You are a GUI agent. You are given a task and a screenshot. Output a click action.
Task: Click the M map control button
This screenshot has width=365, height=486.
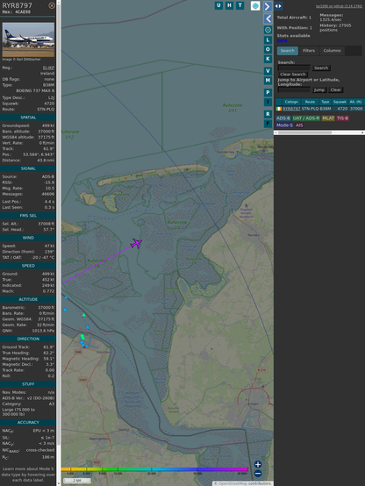[x=268, y=81]
